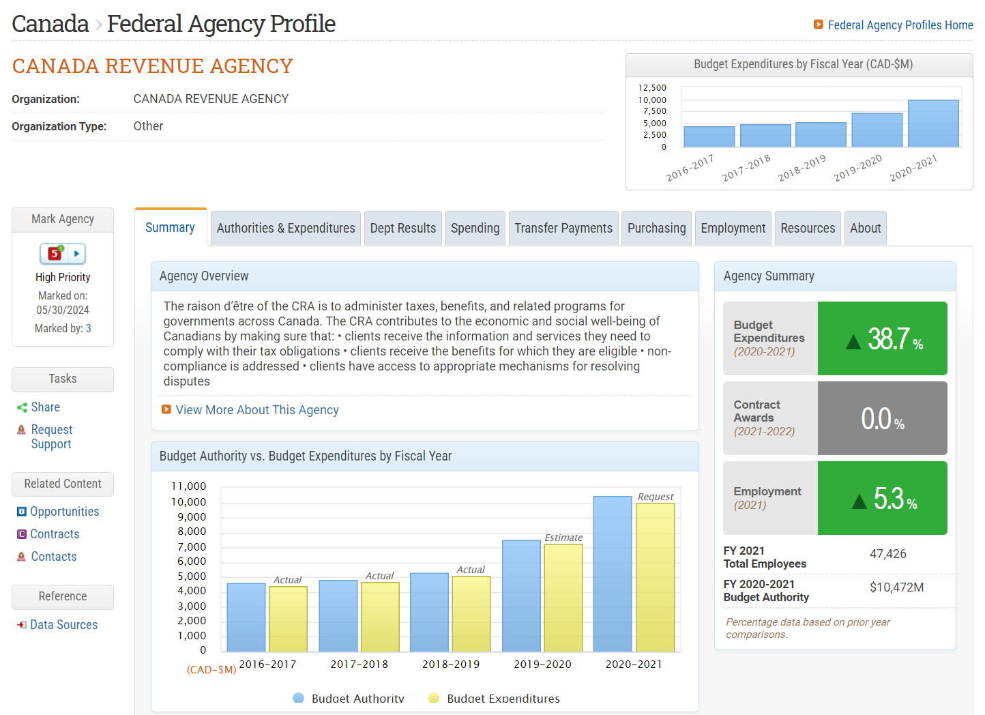985x715 pixels.
Task: Click the Mark Agency panel header
Action: [x=63, y=220]
